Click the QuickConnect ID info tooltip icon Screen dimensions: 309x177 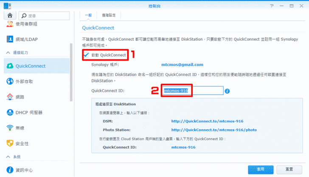coord(227,91)
